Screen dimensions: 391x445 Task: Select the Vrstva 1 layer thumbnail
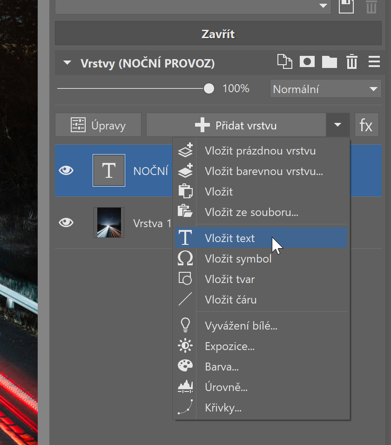(109, 223)
